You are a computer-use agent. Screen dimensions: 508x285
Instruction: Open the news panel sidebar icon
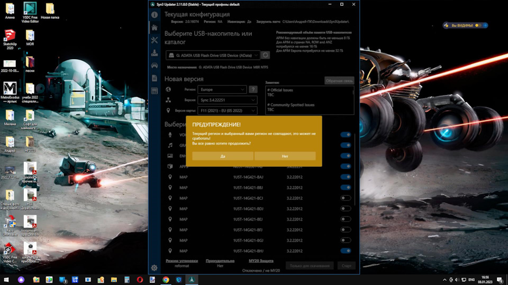(x=155, y=91)
